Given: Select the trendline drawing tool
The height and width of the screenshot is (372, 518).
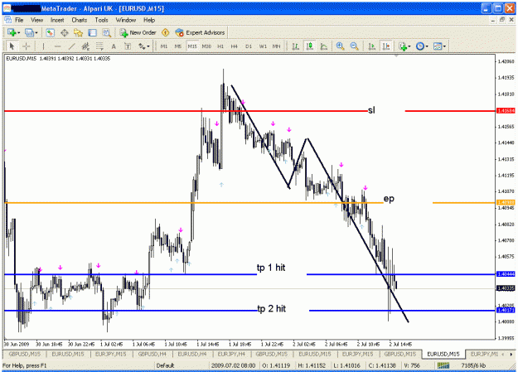Looking at the screenshot, I should pyautogui.click(x=71, y=46).
